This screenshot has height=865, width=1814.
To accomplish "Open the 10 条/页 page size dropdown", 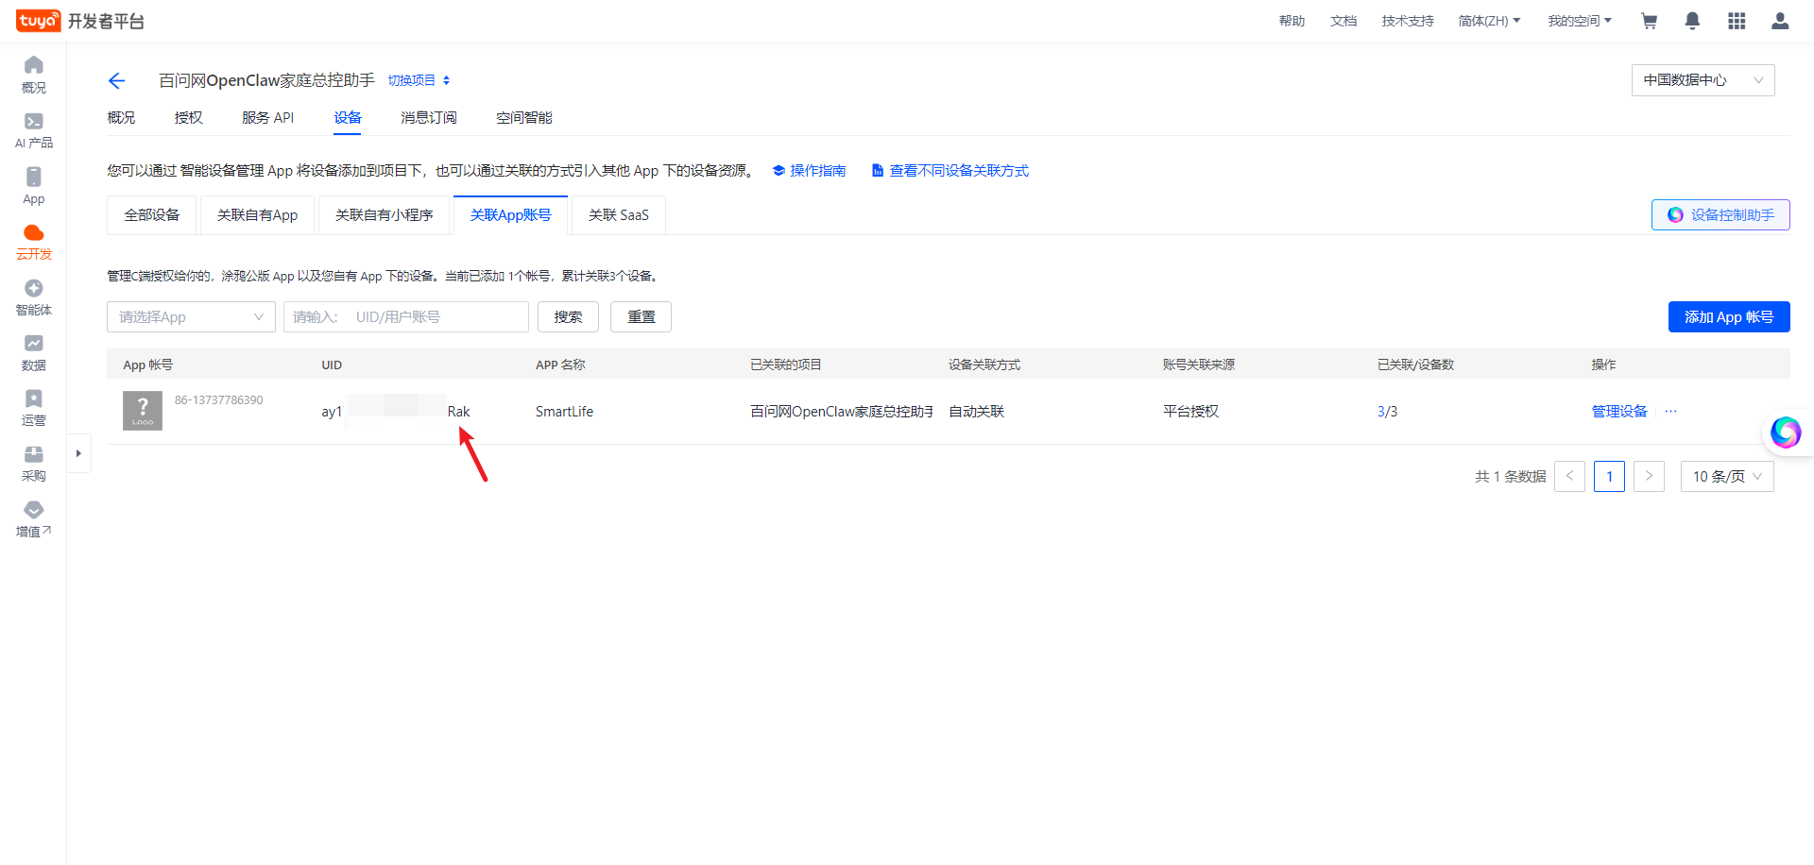I will point(1726,477).
